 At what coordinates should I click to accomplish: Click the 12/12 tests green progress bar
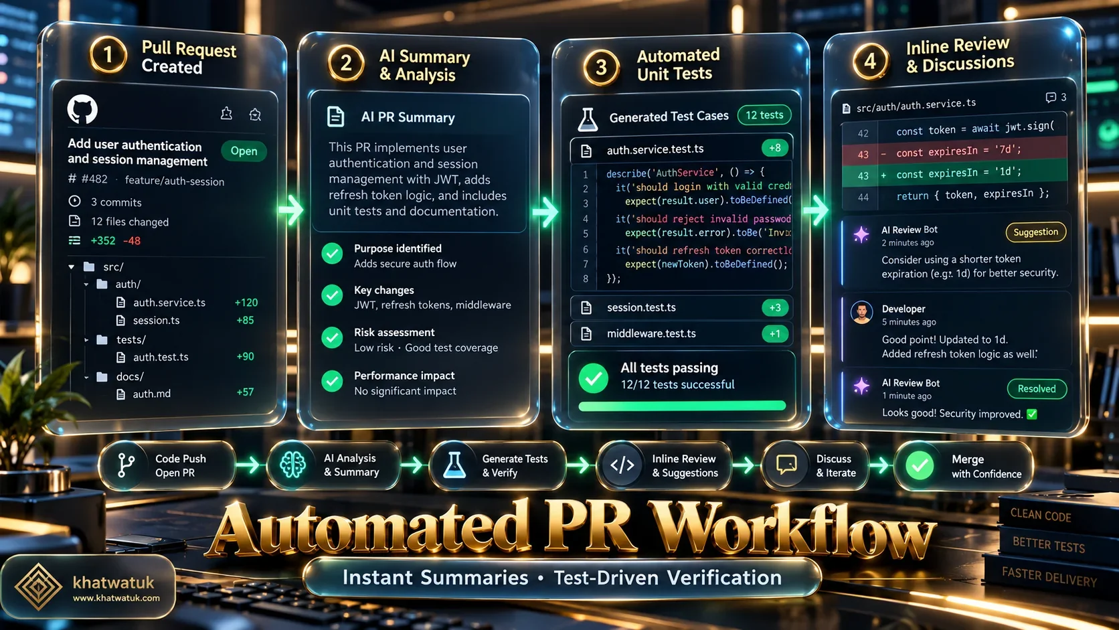(682, 406)
